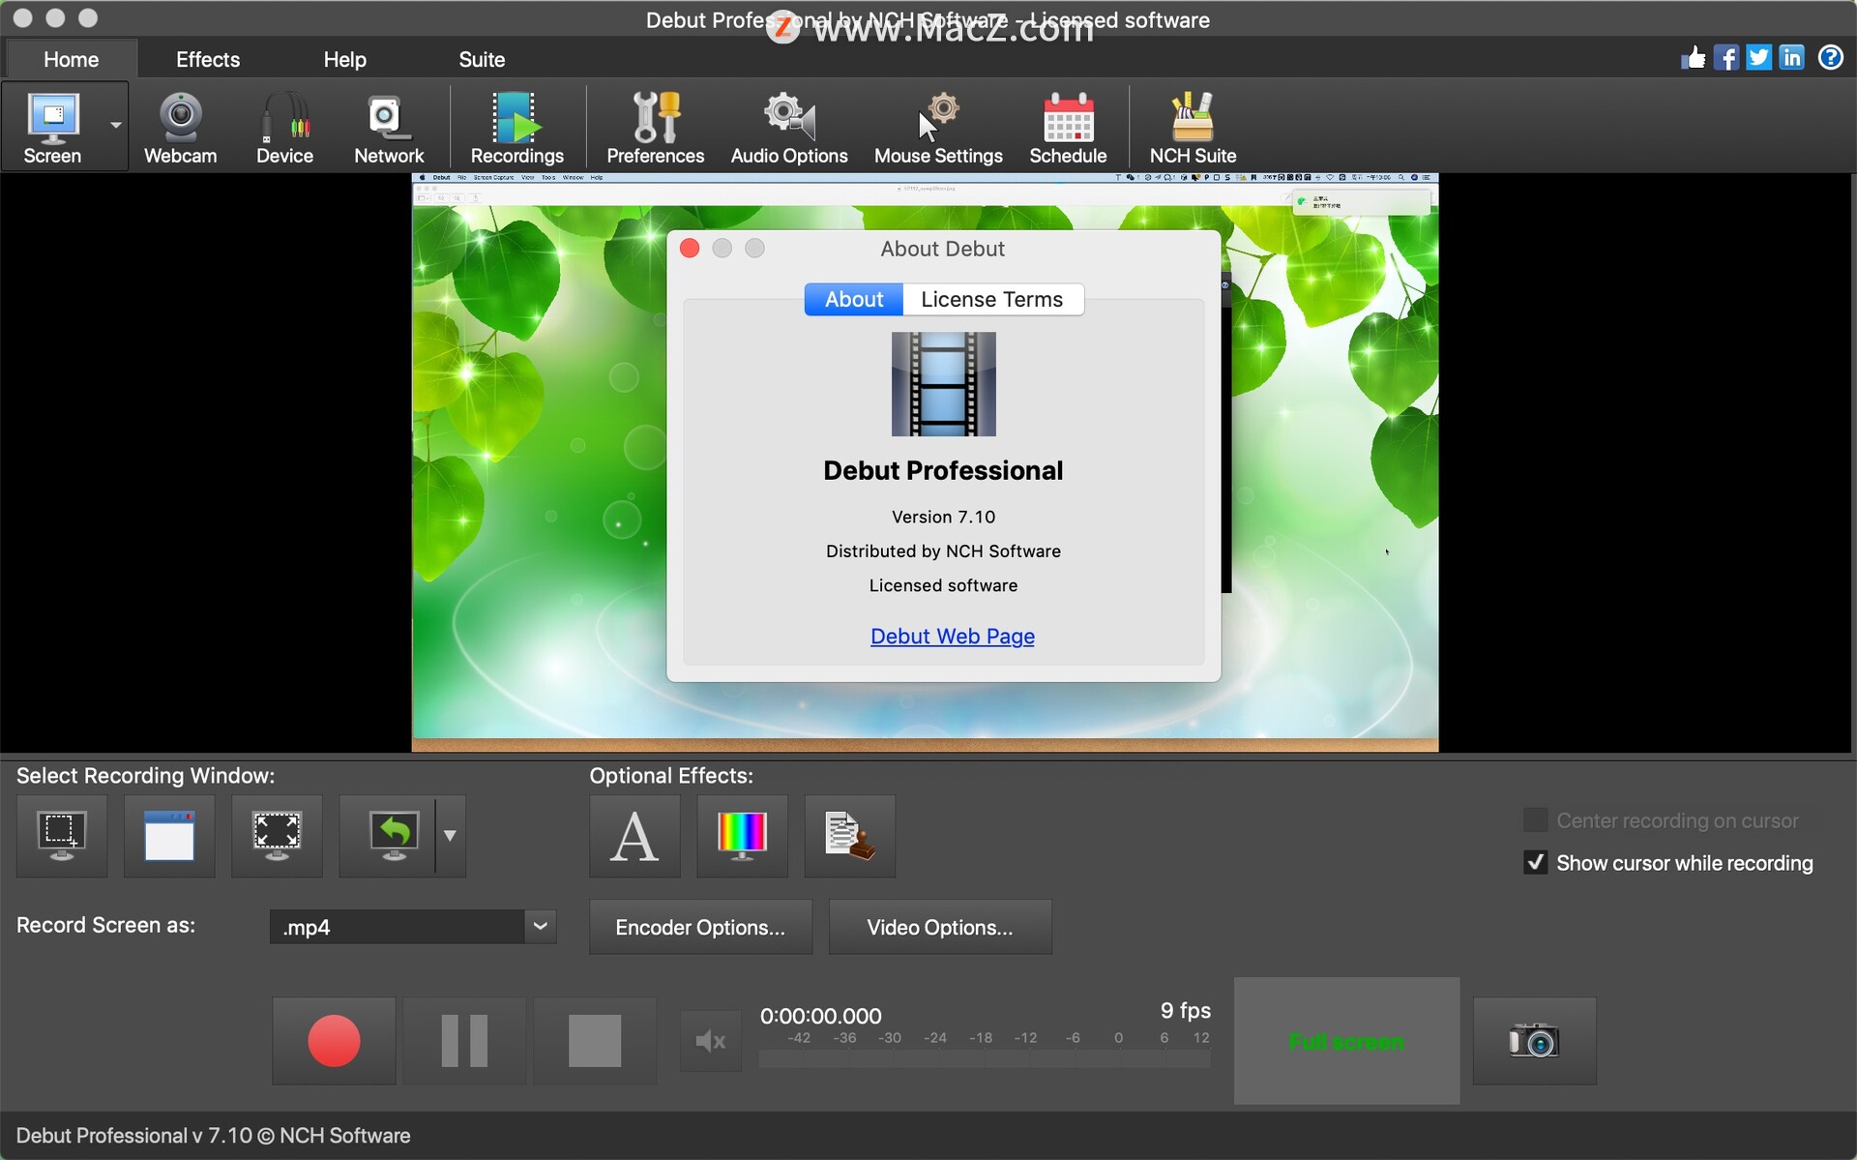The image size is (1857, 1160).
Task: Share on Twitter
Action: point(1758,58)
